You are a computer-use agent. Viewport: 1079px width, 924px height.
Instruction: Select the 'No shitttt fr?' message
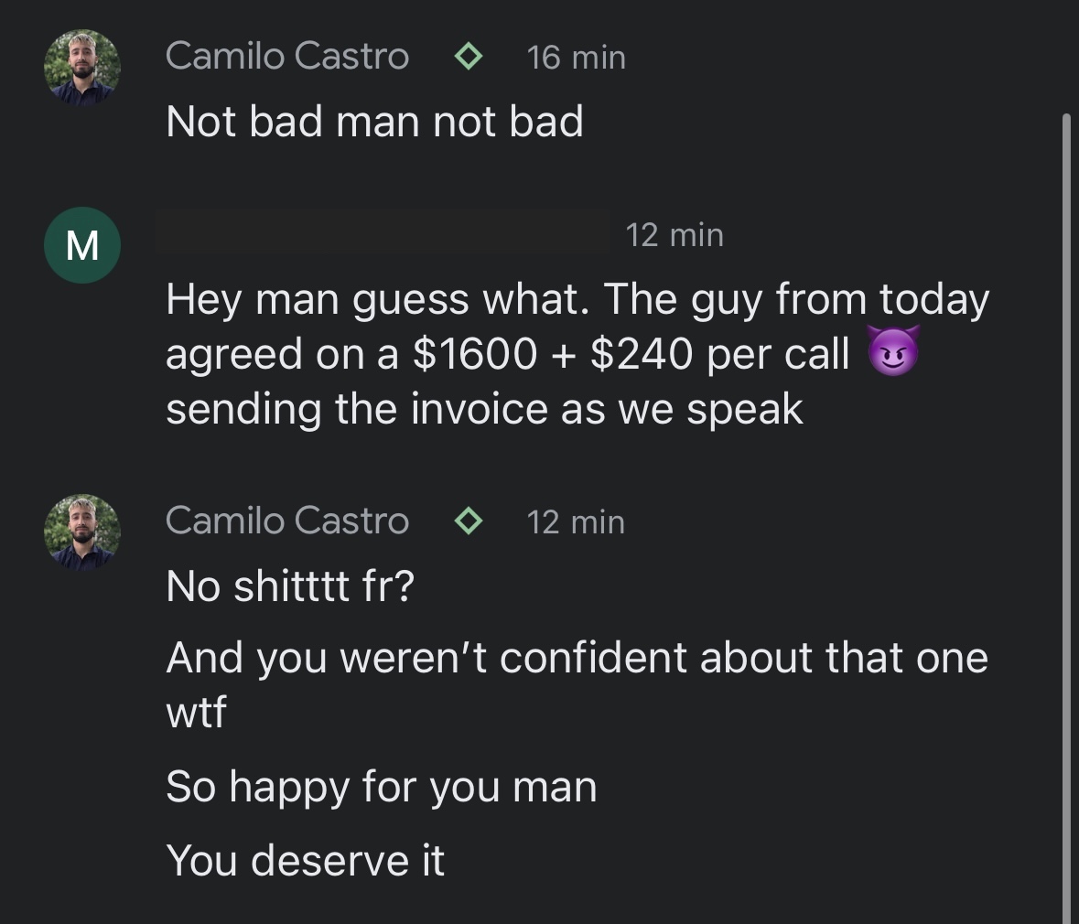tap(290, 586)
